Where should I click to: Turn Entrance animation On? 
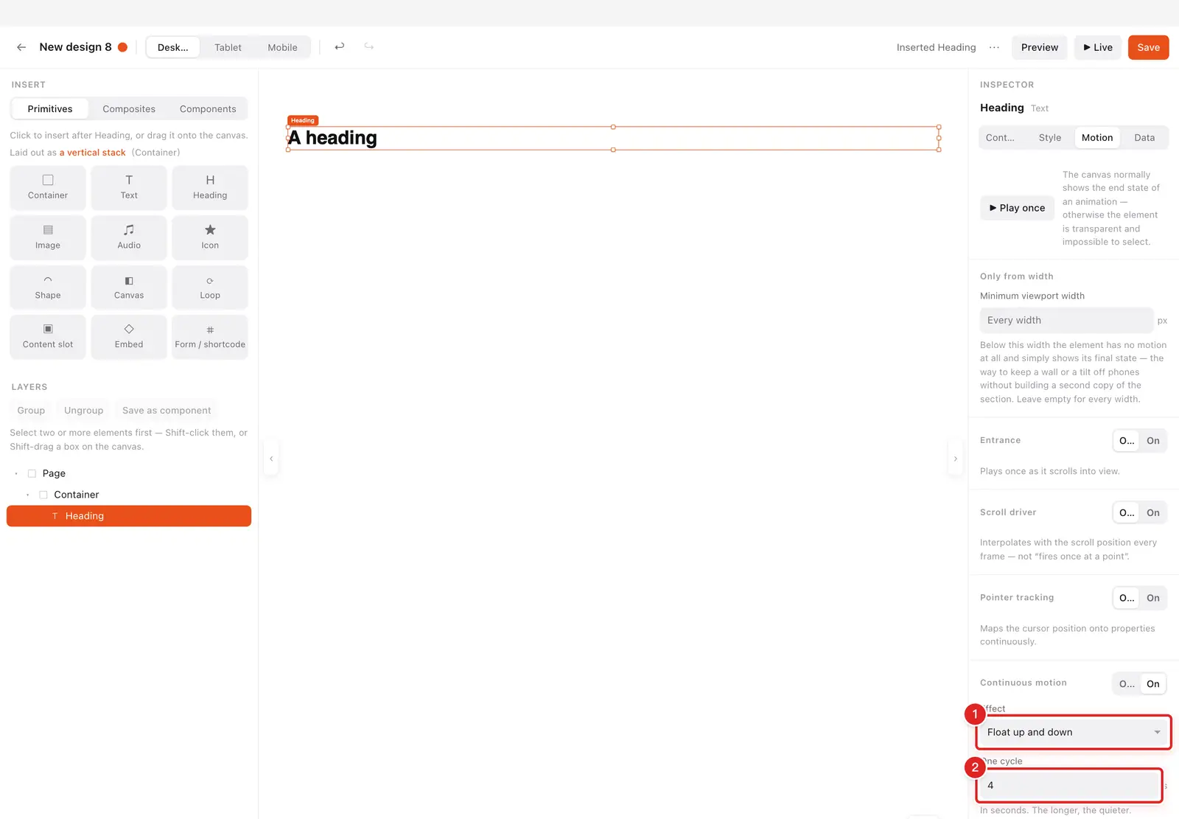click(x=1153, y=441)
